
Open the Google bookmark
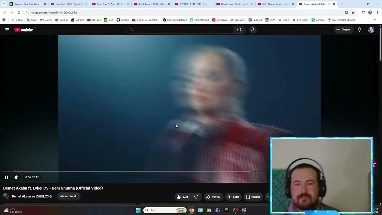click(x=18, y=20)
